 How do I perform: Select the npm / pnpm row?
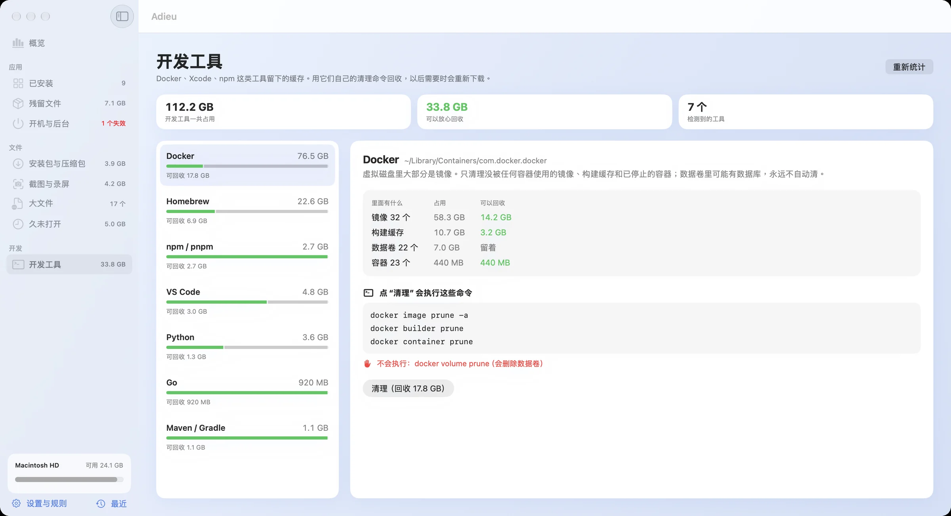(247, 256)
